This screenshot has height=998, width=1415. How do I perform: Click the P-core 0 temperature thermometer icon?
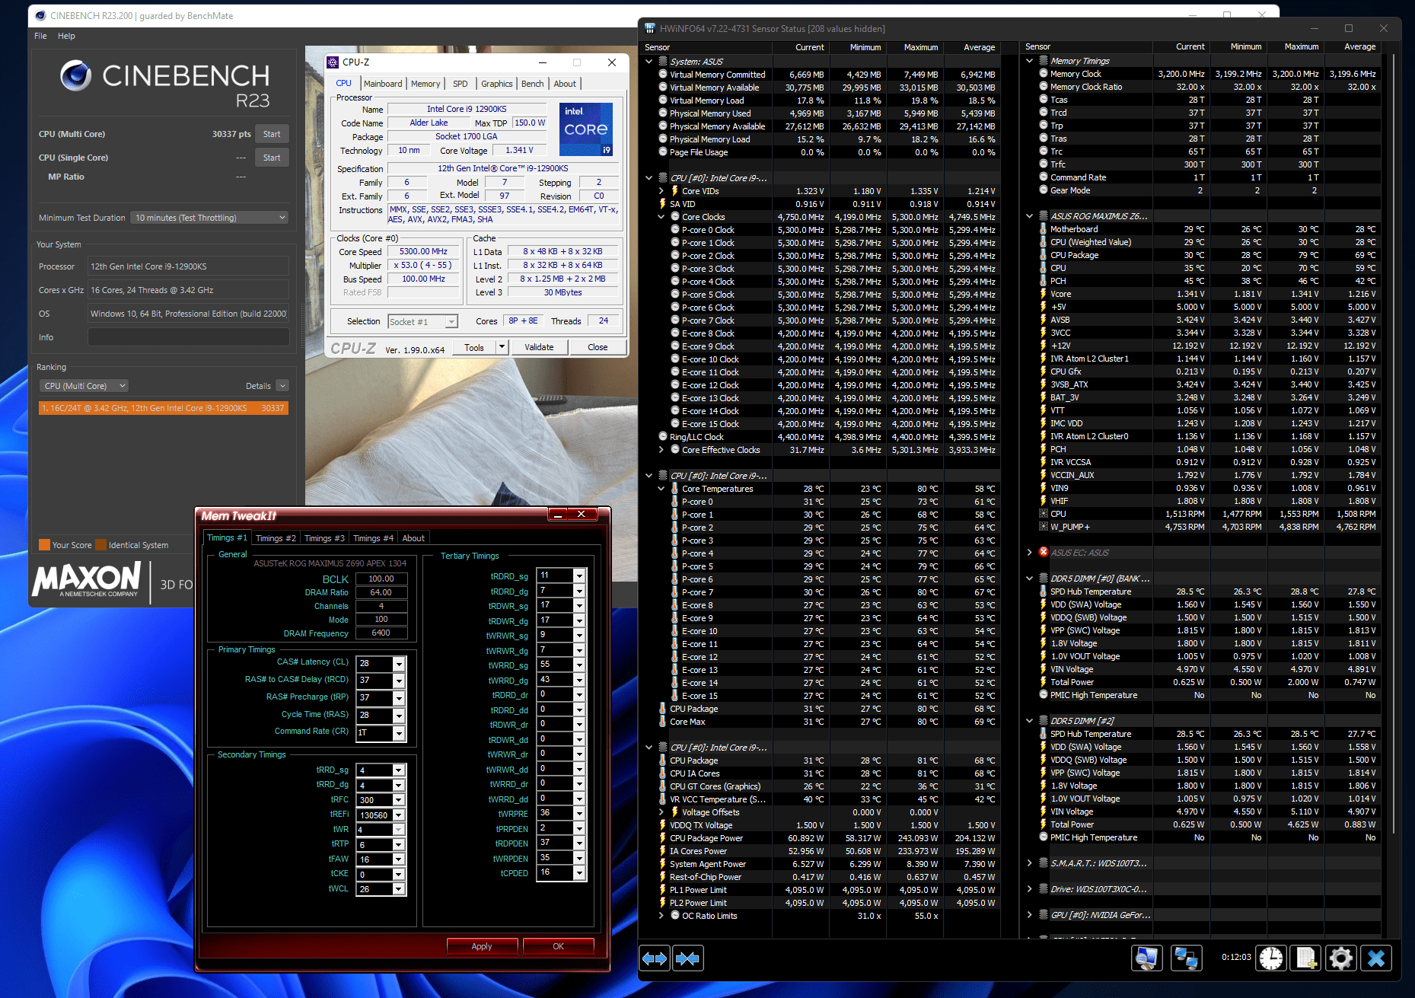pyautogui.click(x=674, y=502)
